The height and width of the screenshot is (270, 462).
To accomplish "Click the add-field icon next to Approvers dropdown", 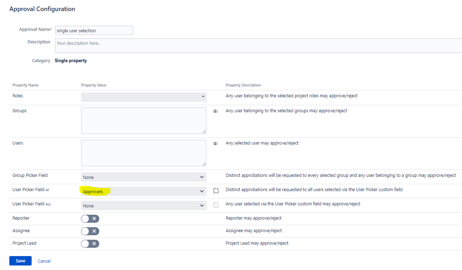I will click(216, 191).
